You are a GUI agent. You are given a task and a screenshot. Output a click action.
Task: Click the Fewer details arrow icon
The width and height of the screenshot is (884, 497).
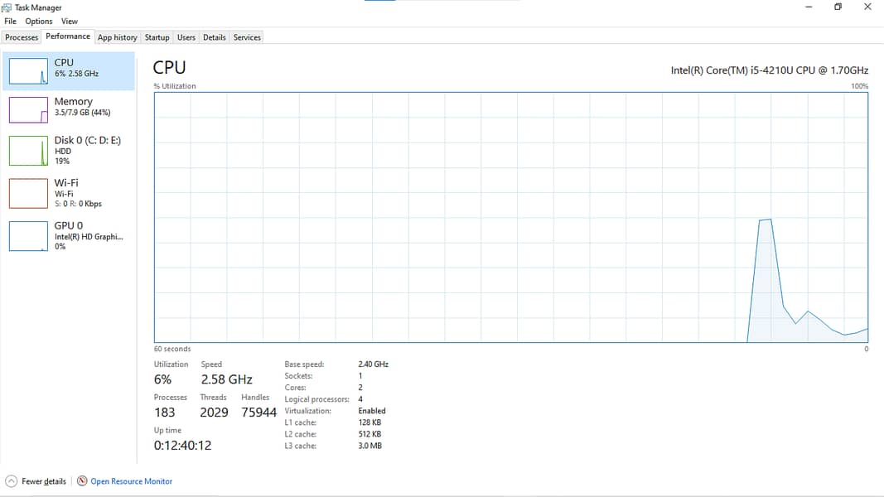click(11, 481)
